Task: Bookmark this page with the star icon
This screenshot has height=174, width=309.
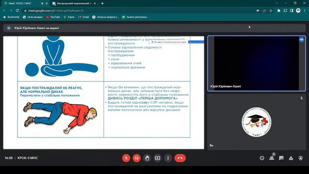Action: [x=271, y=11]
